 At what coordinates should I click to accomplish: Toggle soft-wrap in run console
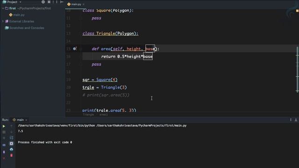(x=11, y=138)
